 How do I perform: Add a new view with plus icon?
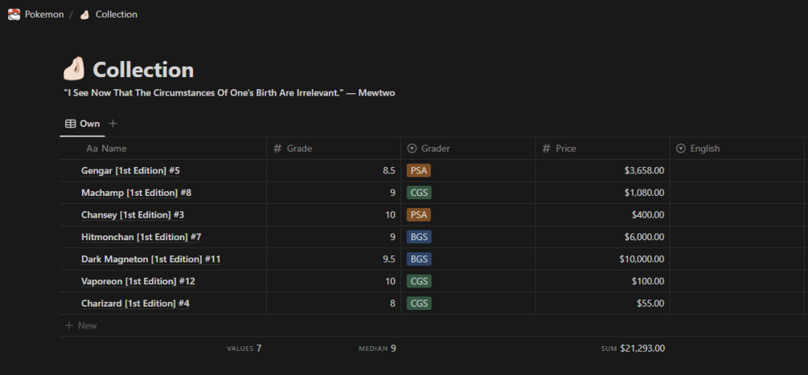click(113, 124)
